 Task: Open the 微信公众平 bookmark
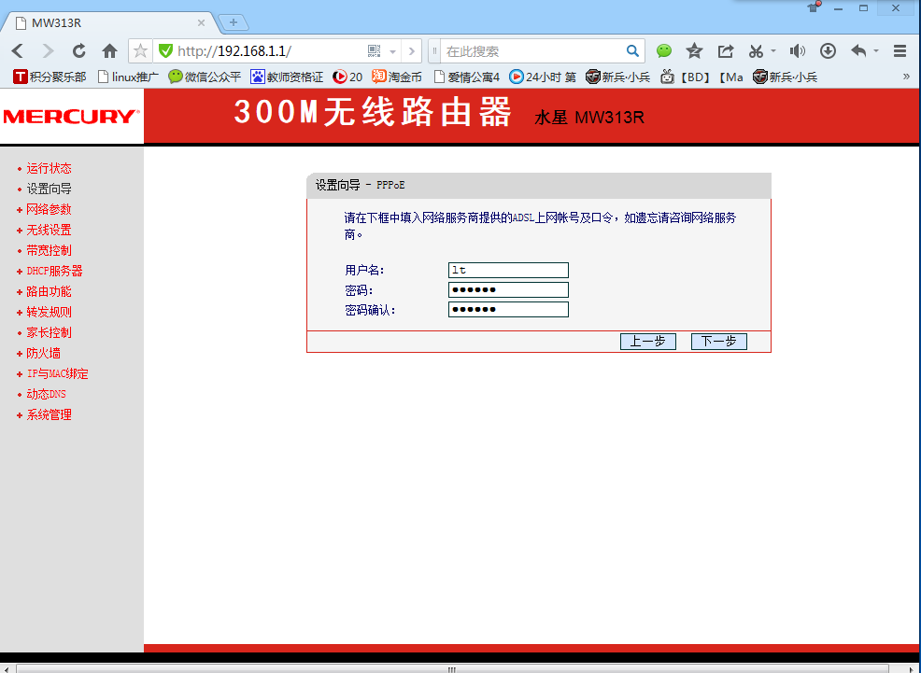pyautogui.click(x=205, y=77)
